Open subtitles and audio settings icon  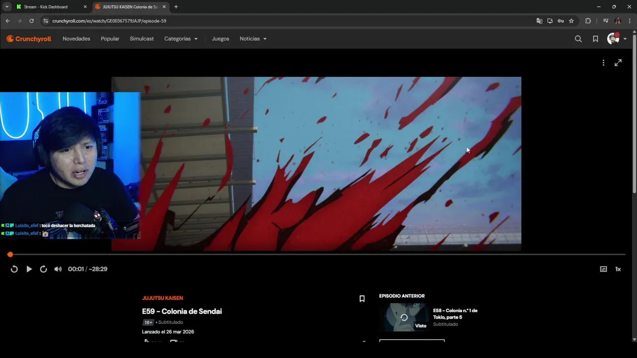tap(603, 269)
